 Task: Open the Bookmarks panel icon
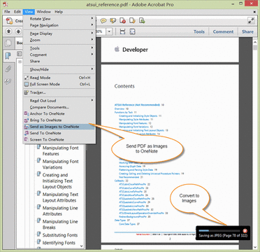tap(8, 56)
